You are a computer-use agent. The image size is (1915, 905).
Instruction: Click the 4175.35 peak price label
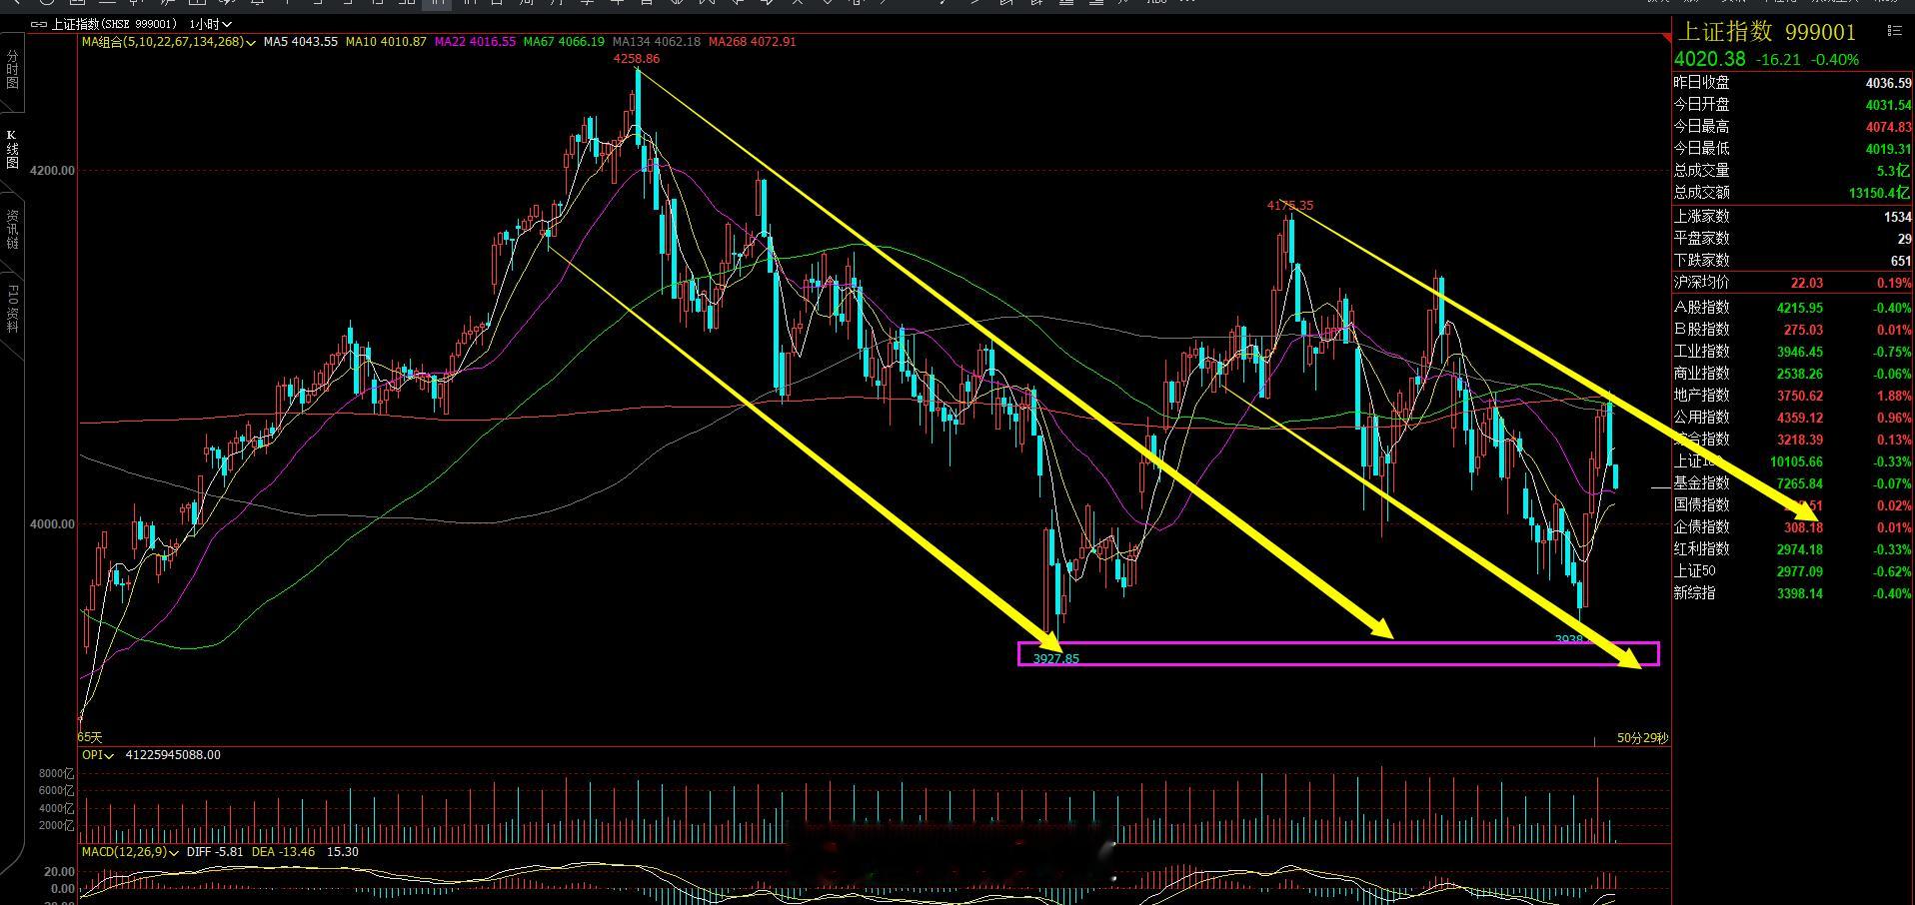tap(1290, 206)
